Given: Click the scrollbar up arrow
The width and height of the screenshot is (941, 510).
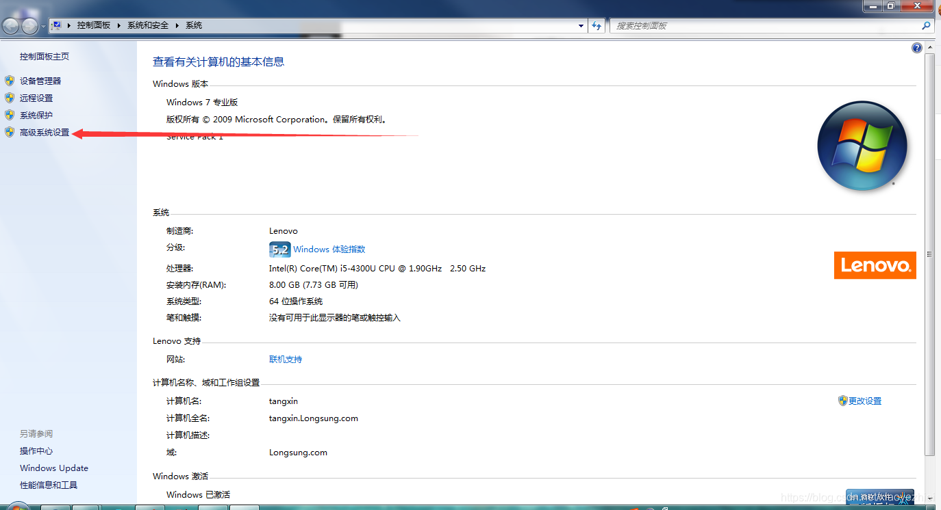Looking at the screenshot, I should click(x=929, y=47).
